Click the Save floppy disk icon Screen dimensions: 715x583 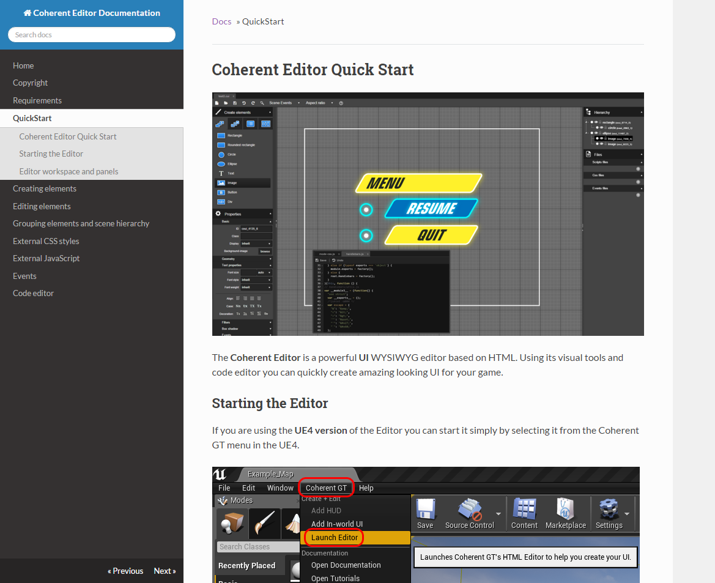425,509
